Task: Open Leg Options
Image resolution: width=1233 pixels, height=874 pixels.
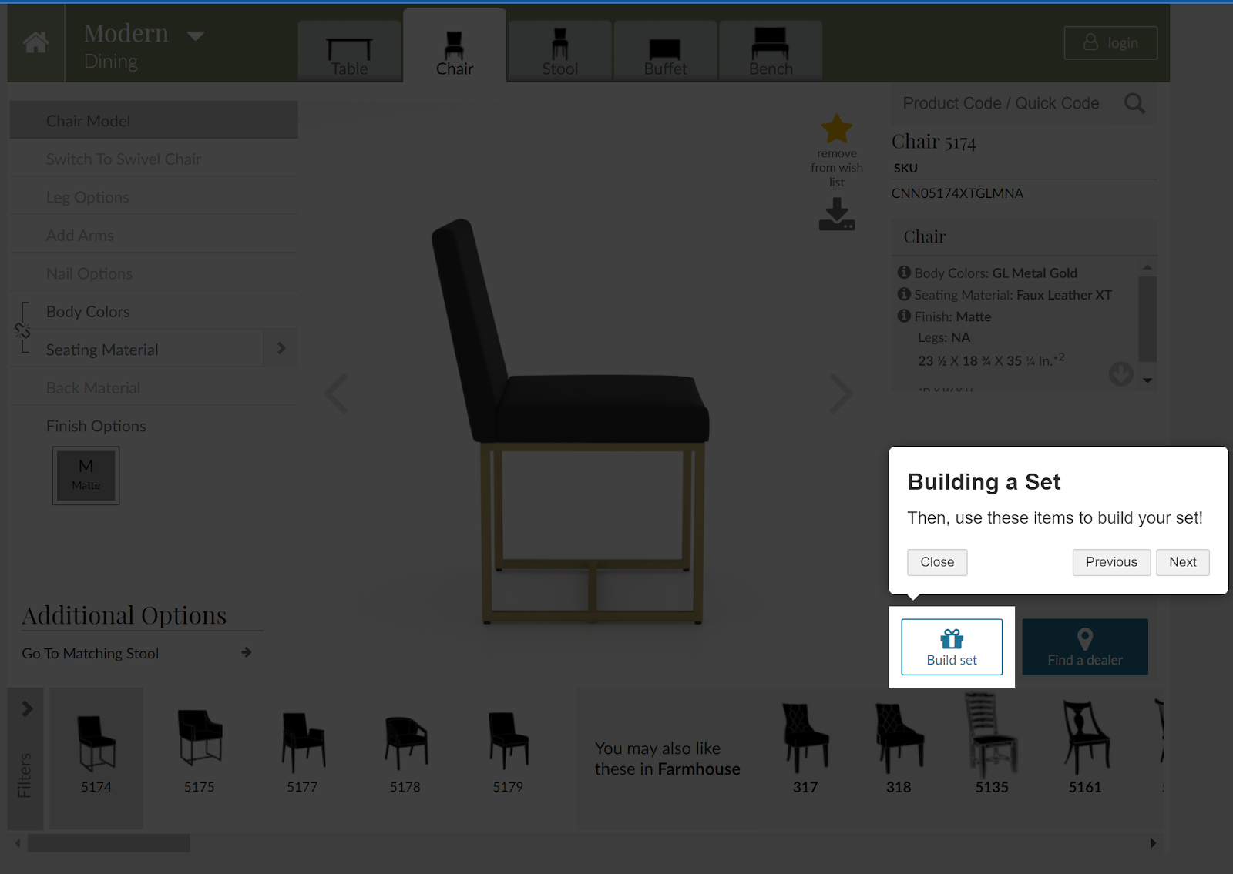Action: click(153, 197)
